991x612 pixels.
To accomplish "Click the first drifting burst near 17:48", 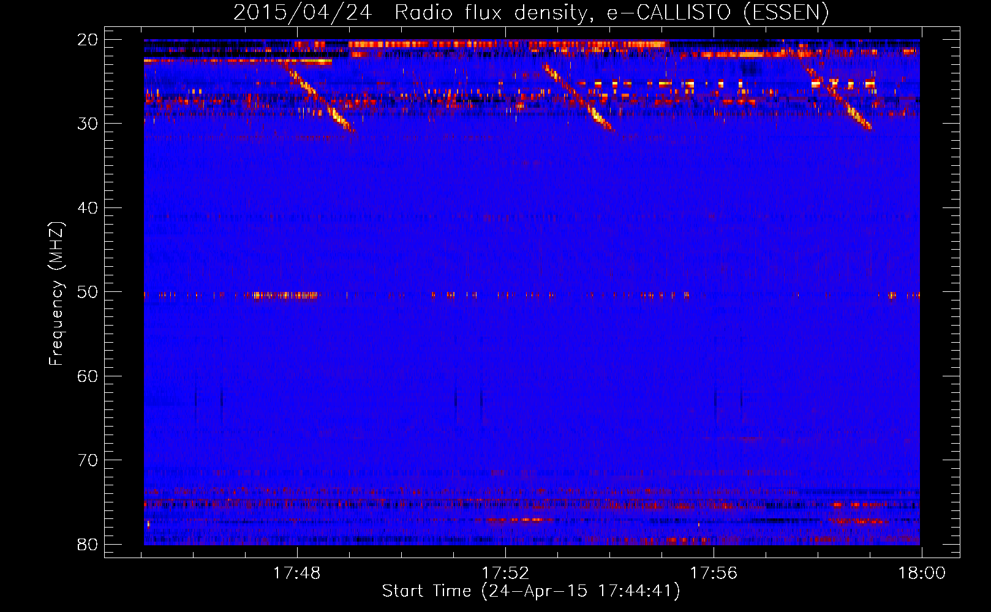I will 318,98.
